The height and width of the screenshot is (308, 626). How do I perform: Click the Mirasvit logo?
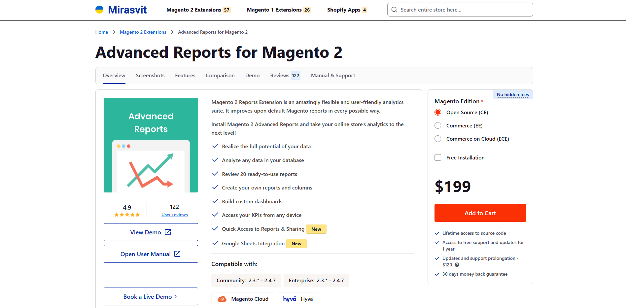tap(121, 10)
